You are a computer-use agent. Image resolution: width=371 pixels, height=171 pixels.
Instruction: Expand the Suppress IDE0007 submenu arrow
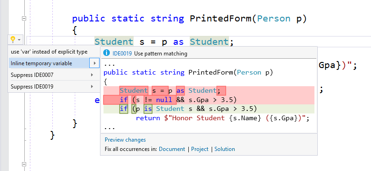[92, 75]
